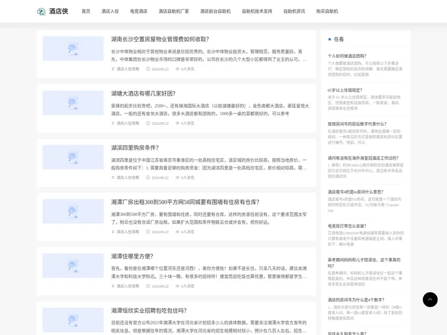Viewport: 447px width, 335px height.
Task: Open 酒店前台自助机 nav item
Action: (215, 11)
